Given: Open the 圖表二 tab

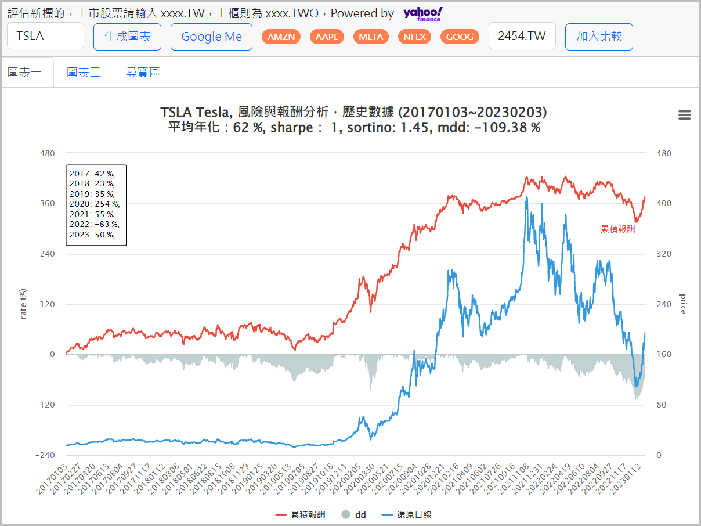Looking at the screenshot, I should point(84,72).
